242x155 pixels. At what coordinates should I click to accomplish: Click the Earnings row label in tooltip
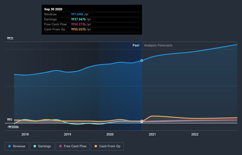pos(50,19)
